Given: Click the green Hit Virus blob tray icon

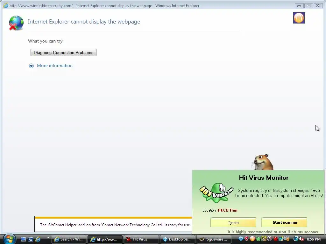Looking at the screenshot, I should tap(258, 239).
